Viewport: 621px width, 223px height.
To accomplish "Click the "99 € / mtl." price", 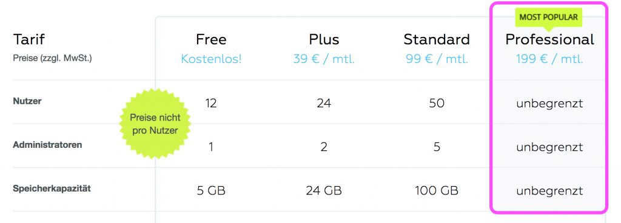I will pyautogui.click(x=437, y=59).
